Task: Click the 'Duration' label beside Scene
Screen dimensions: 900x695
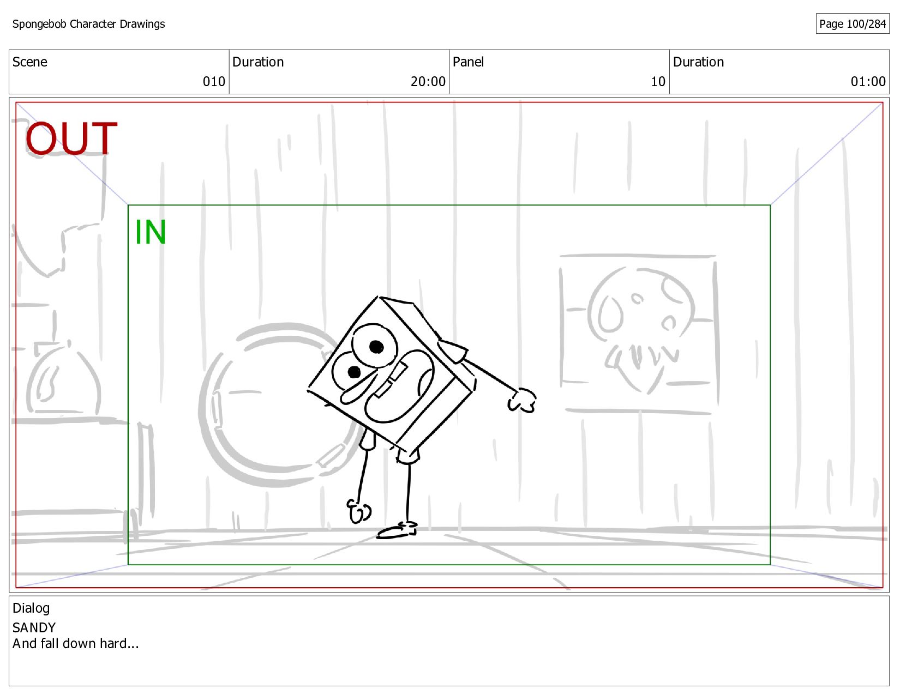Action: [x=258, y=62]
